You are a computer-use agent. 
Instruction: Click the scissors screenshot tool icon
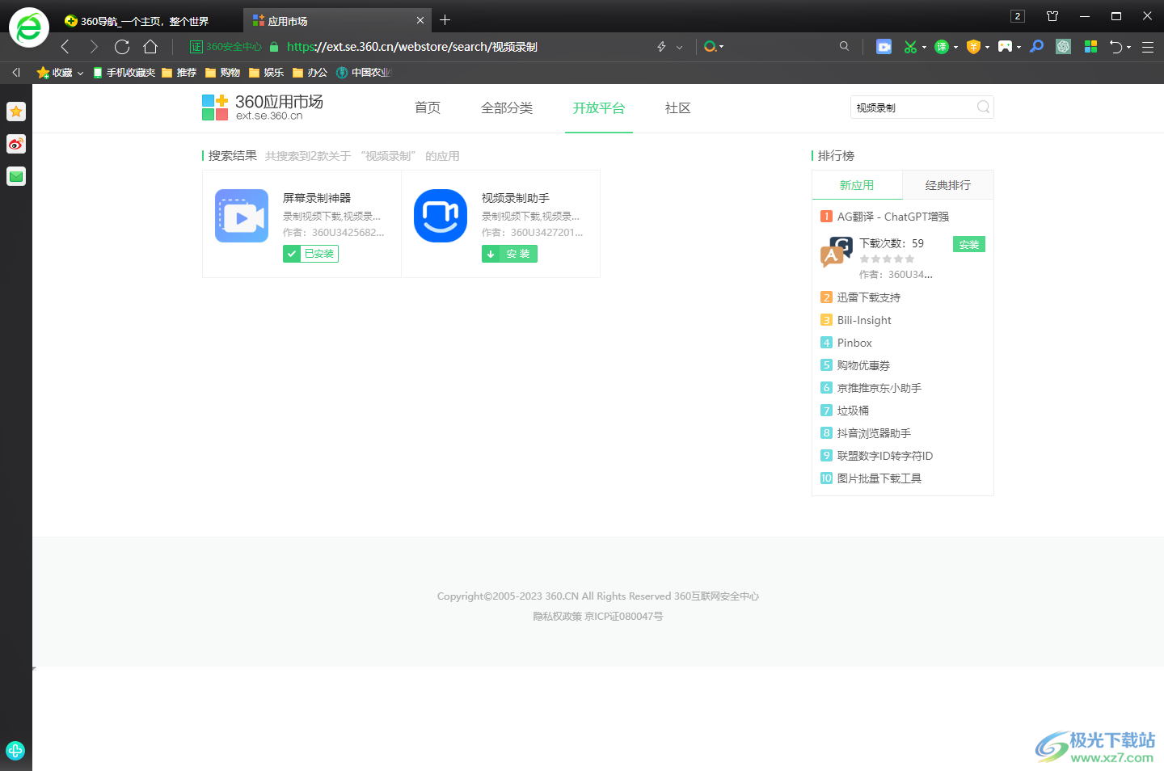910,47
